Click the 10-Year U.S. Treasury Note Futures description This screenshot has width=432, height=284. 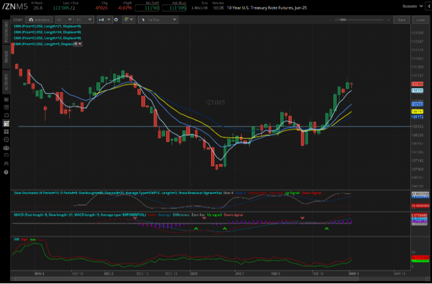[x=267, y=8]
